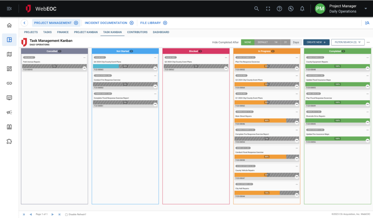Open the INCIDENT DOCUMENTATION board tab

[105, 23]
